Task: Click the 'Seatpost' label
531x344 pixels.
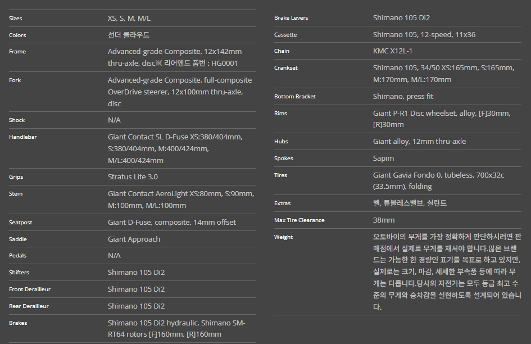Action: tap(20, 223)
